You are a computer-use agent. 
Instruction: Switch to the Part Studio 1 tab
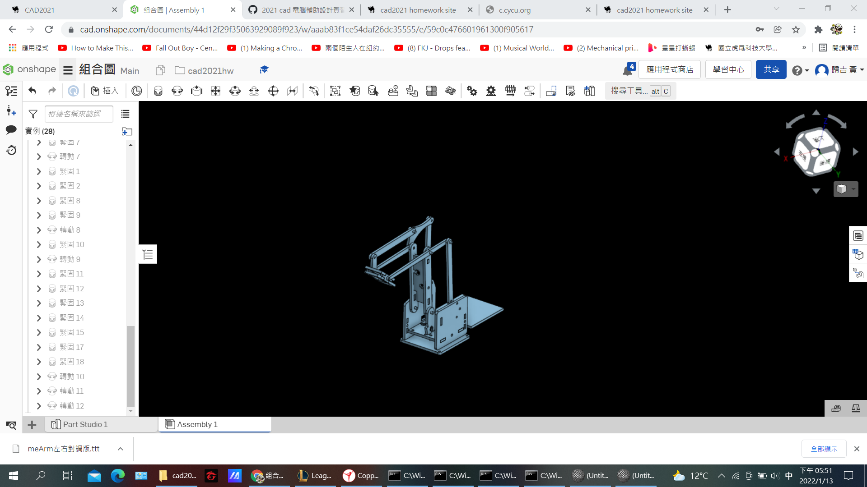(79, 424)
